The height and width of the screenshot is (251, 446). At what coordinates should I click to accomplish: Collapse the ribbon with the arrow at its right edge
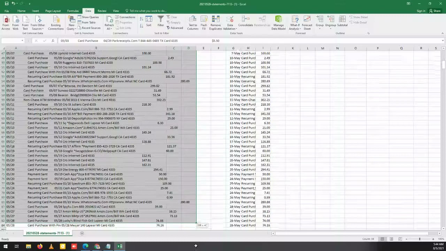443,33
